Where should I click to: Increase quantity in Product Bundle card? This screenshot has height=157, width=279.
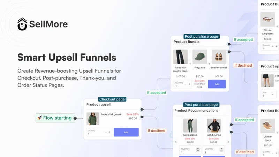tap(189, 84)
